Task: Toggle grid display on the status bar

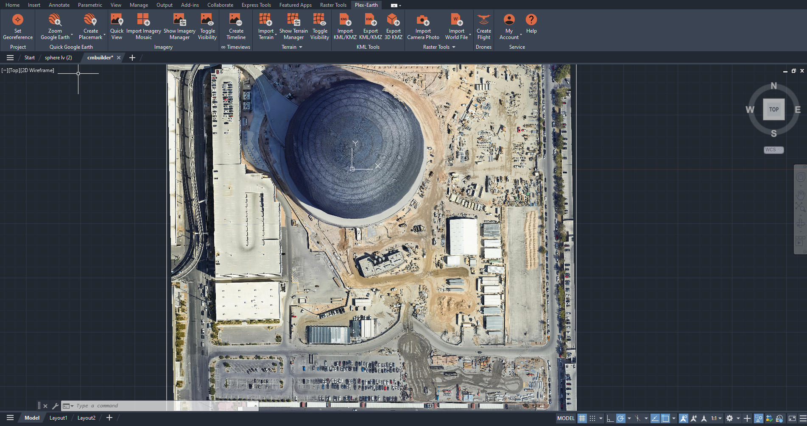Action: [x=582, y=418]
